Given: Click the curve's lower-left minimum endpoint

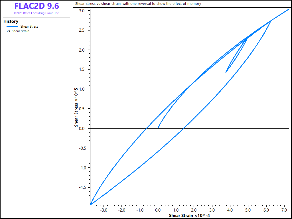Looking at the screenshot, I should click(x=91, y=204).
